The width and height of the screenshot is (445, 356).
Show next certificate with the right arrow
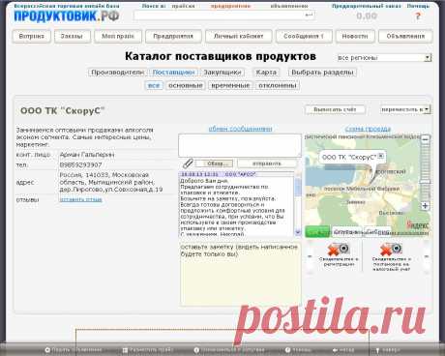click(x=427, y=256)
